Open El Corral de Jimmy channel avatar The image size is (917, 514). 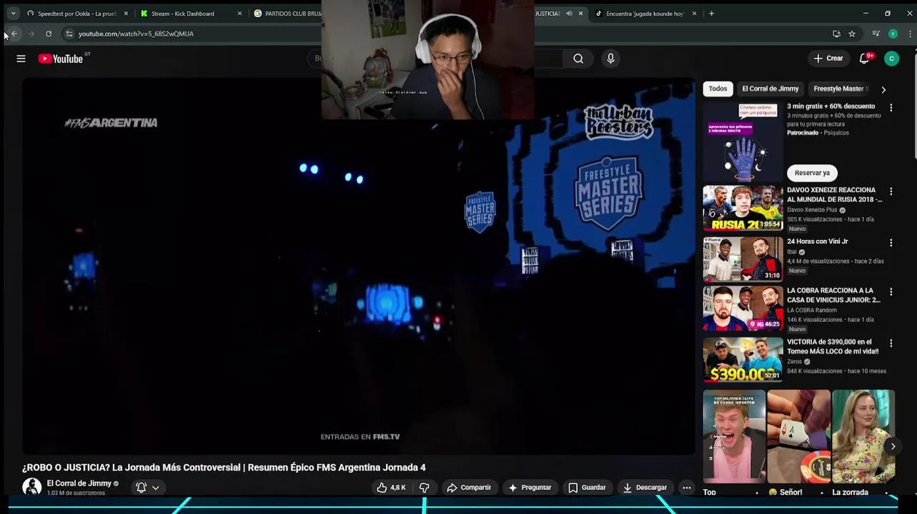[x=31, y=487]
